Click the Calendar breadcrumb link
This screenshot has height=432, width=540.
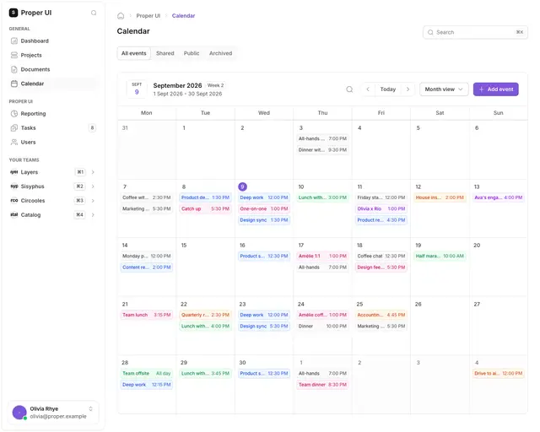(x=186, y=16)
